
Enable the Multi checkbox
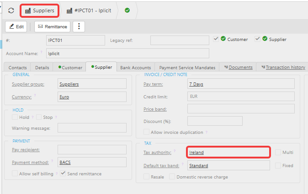tap(278, 152)
